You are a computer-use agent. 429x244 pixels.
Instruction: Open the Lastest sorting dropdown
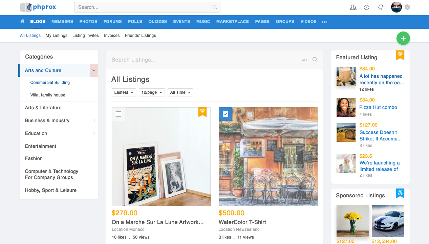click(x=124, y=92)
